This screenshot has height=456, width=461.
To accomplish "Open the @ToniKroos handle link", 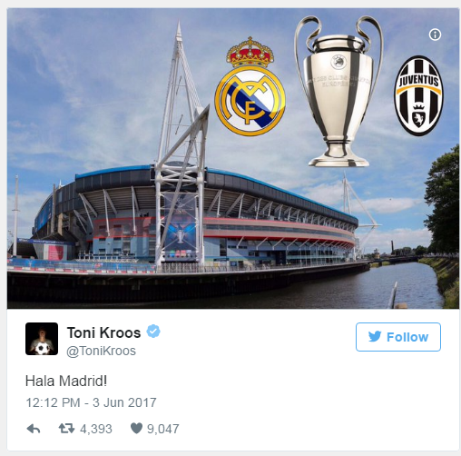I will 101,351.
